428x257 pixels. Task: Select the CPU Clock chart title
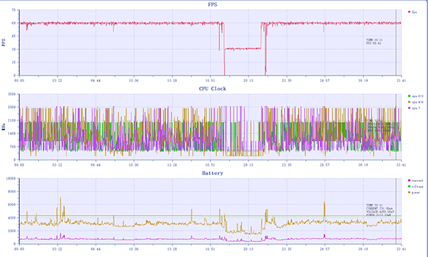pos(213,88)
